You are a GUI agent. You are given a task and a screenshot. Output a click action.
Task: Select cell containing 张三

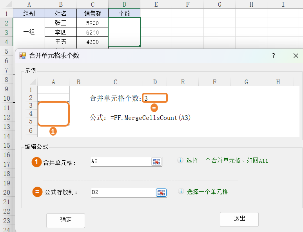tap(60, 23)
